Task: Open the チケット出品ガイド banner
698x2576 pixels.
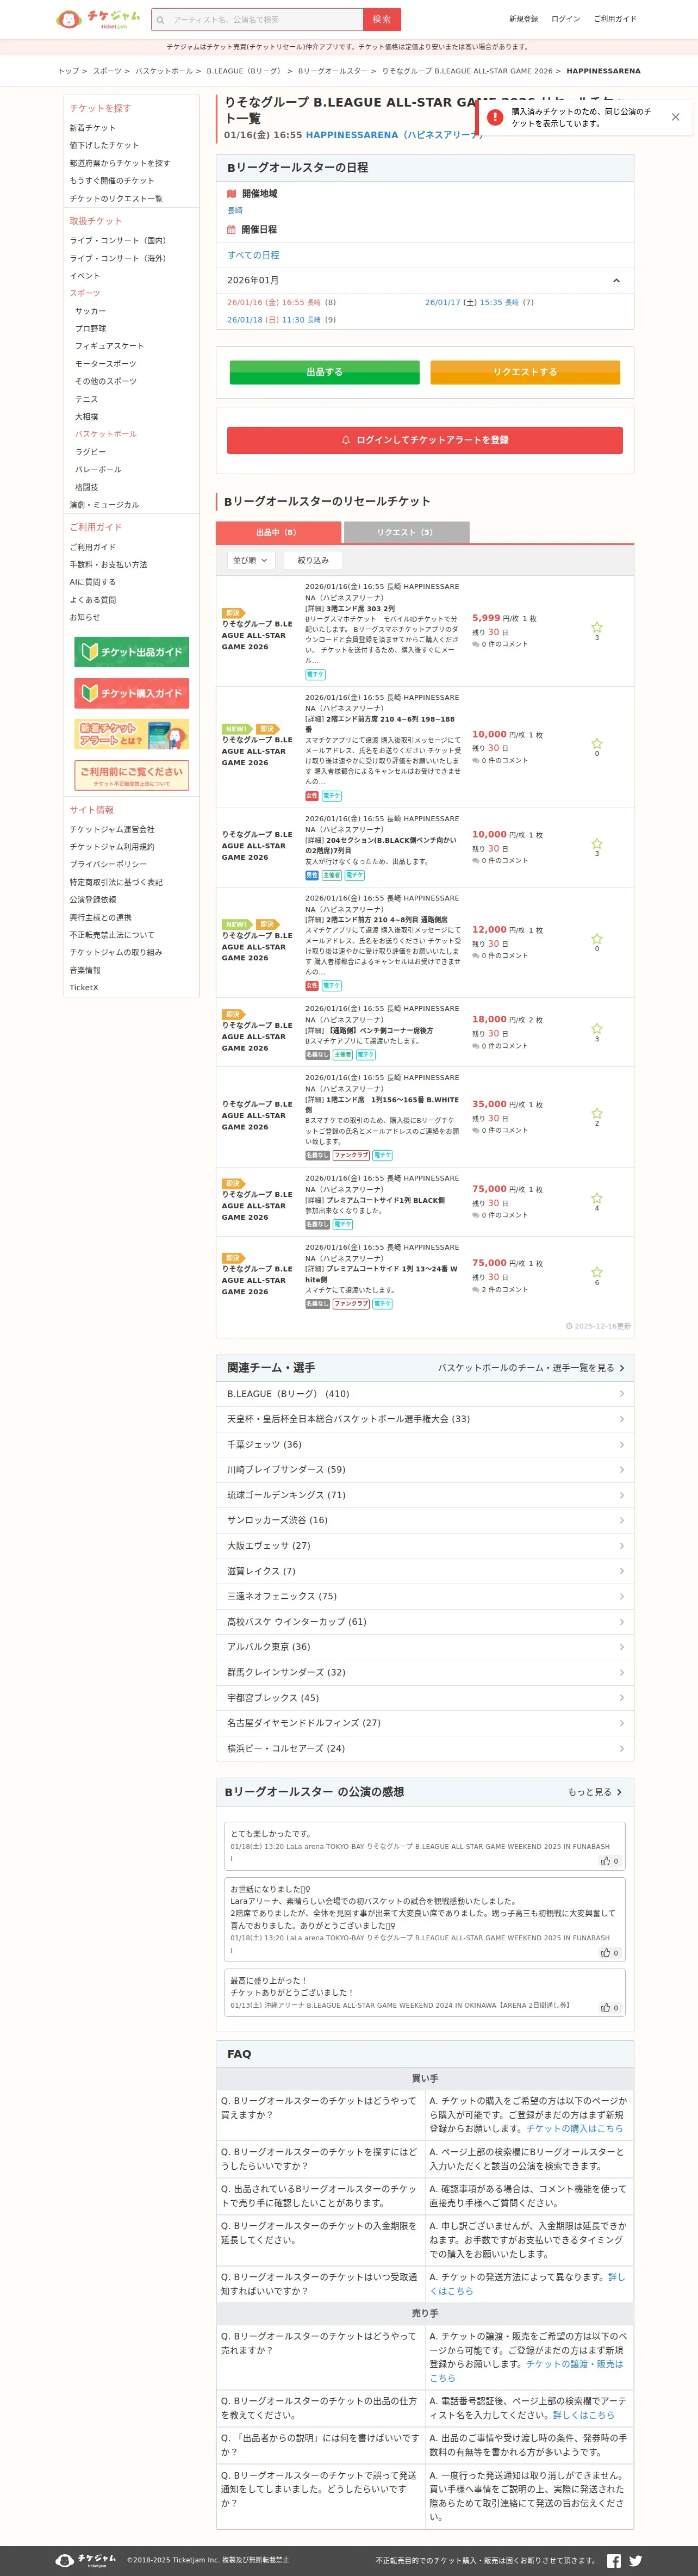Action: coord(132,652)
